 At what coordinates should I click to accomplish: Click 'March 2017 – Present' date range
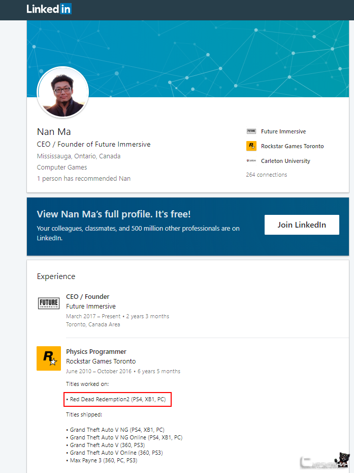[93, 316]
